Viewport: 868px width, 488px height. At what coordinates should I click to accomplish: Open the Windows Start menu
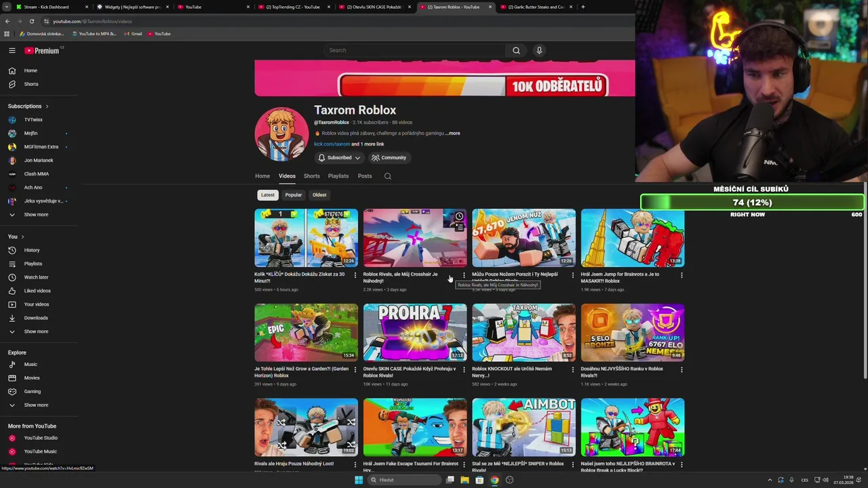point(359,480)
